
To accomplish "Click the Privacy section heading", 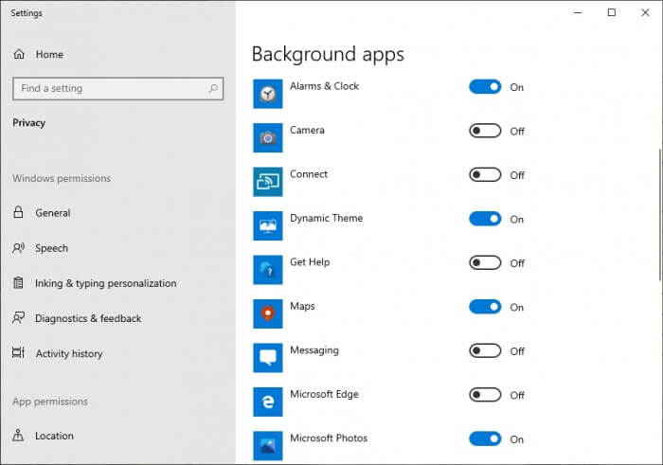I will click(x=28, y=123).
